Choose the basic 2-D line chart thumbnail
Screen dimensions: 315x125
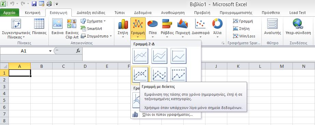point(140,56)
